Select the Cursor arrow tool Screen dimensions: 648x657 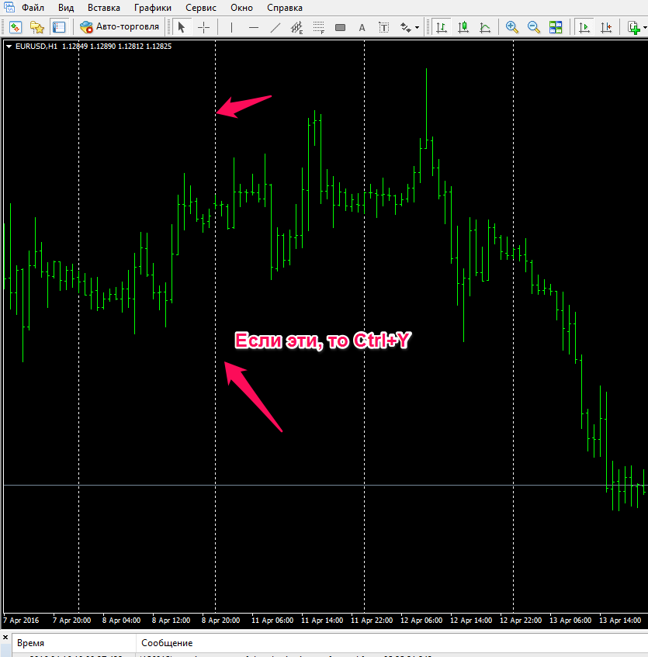tap(181, 28)
